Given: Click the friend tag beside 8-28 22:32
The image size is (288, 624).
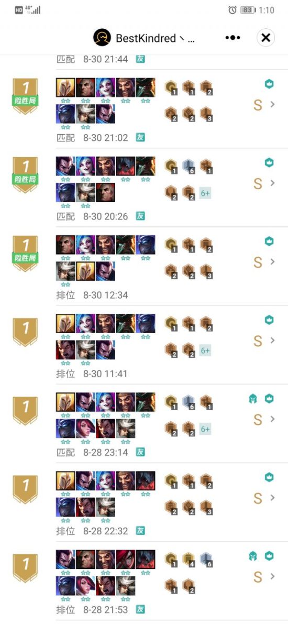Looking at the screenshot, I should (140, 531).
